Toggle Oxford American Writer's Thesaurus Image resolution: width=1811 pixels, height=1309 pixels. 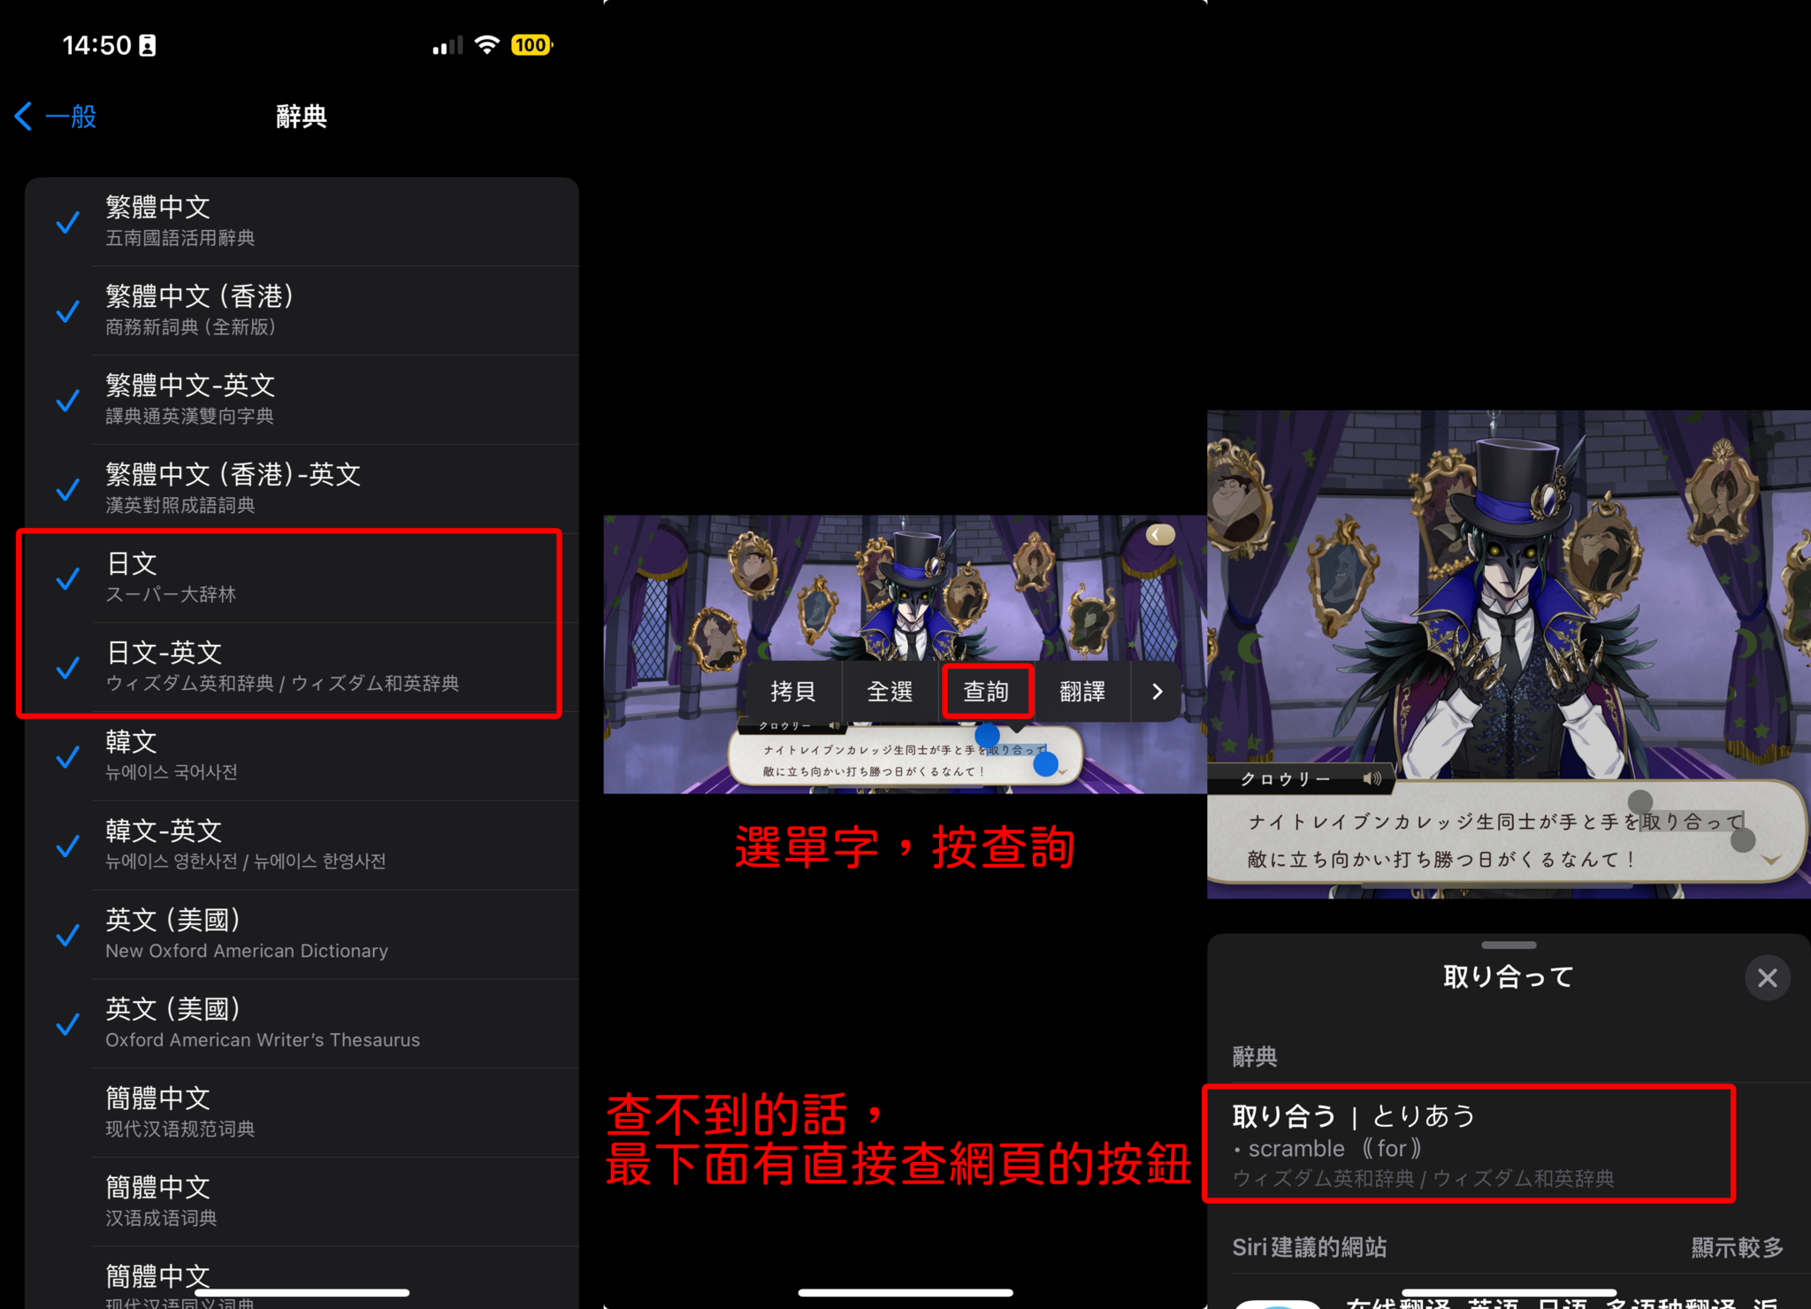click(x=302, y=1023)
